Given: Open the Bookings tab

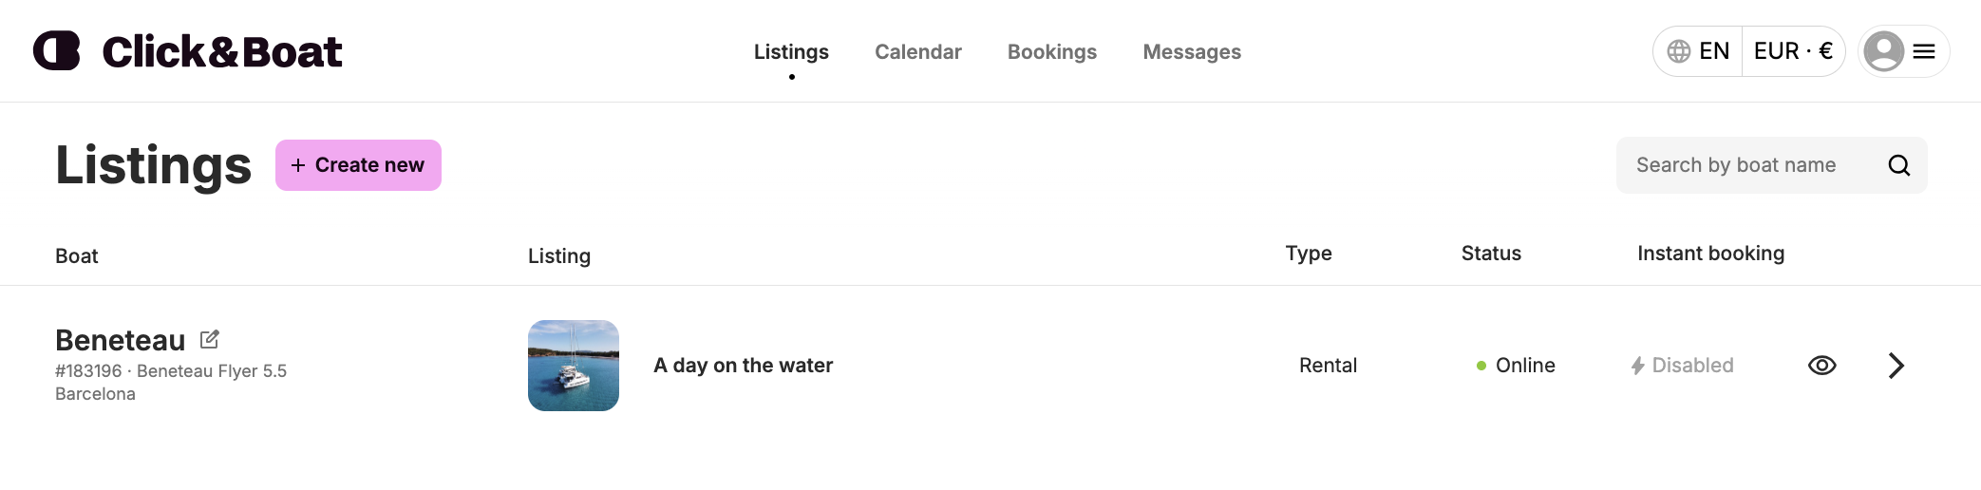Looking at the screenshot, I should tap(1051, 52).
